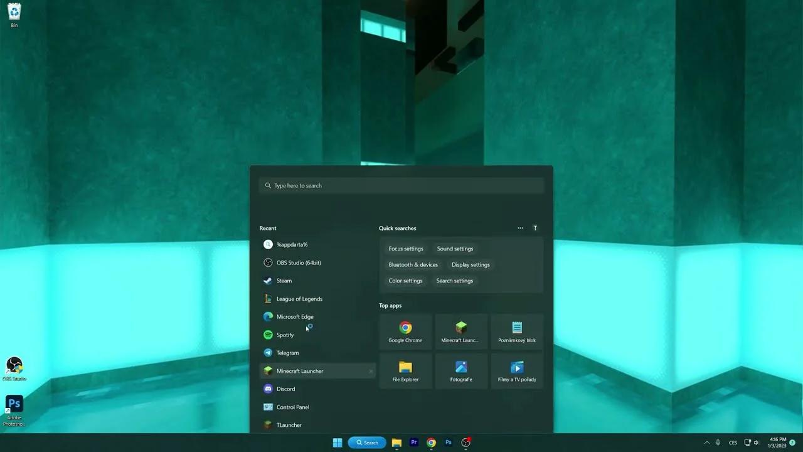Open the notification badge beside the clock
This screenshot has width=803, height=452.
click(x=792, y=443)
